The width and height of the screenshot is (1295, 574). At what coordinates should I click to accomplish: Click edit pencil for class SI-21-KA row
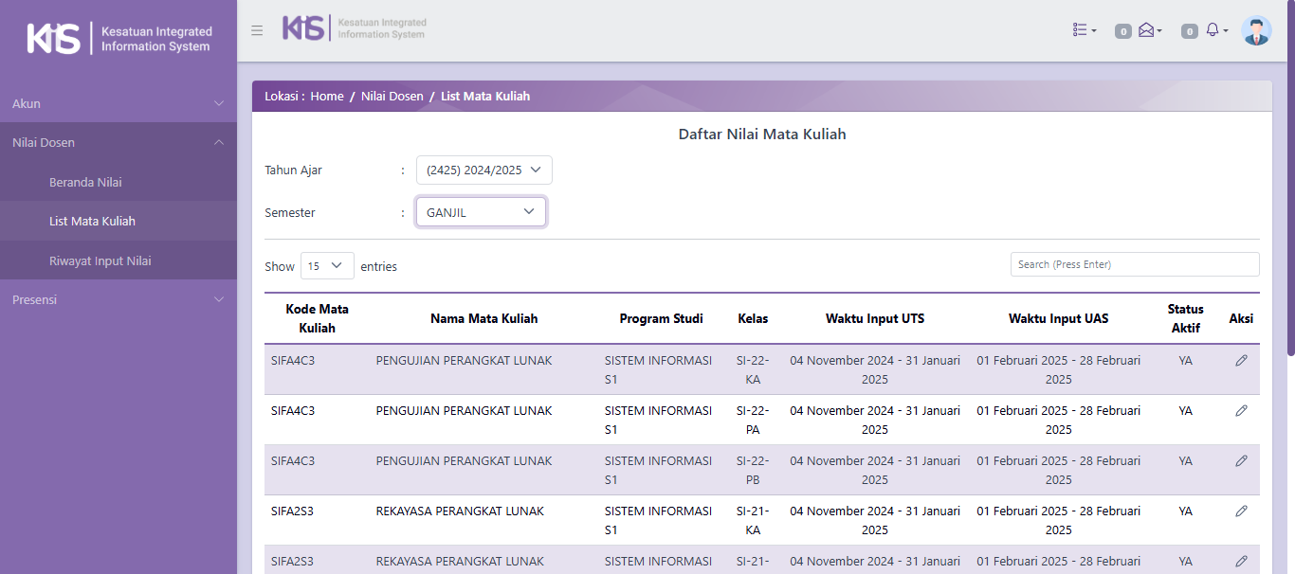coord(1241,511)
